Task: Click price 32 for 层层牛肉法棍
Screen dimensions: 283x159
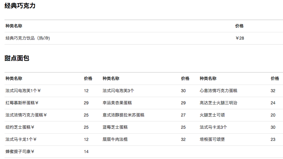Action: (183, 140)
